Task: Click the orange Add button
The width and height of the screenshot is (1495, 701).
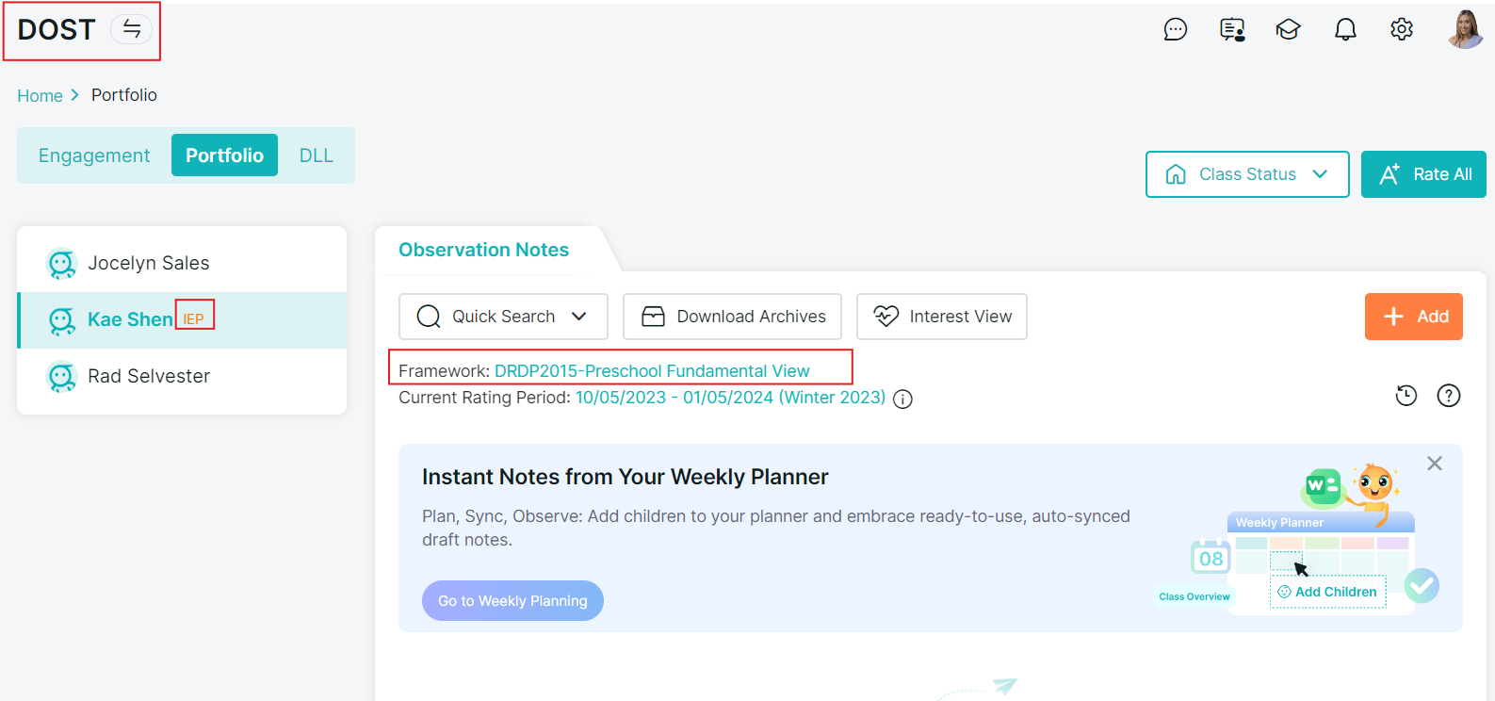Action: point(1413,317)
